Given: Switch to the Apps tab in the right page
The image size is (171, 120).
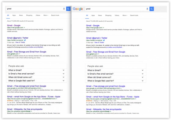Looking at the screenshot, I should [93, 15].
